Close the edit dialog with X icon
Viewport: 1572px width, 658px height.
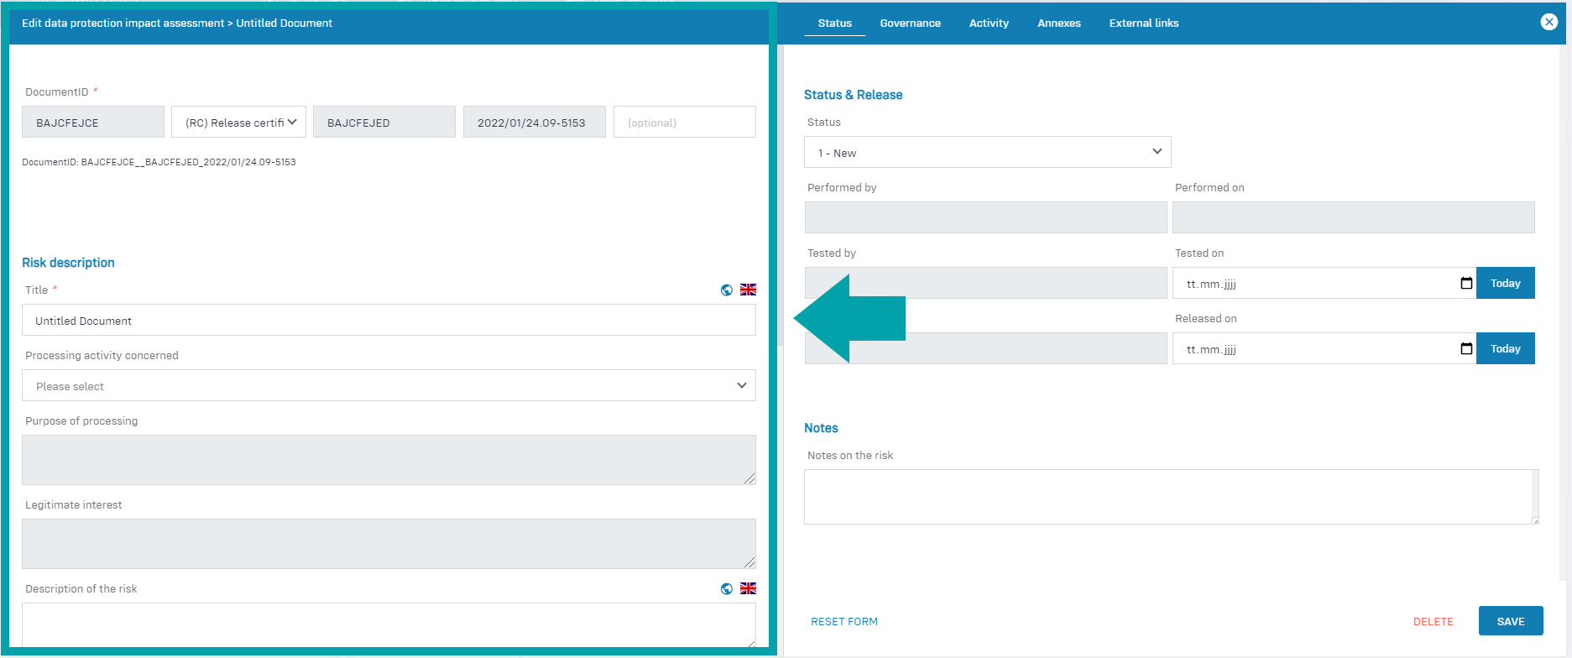point(1549,23)
